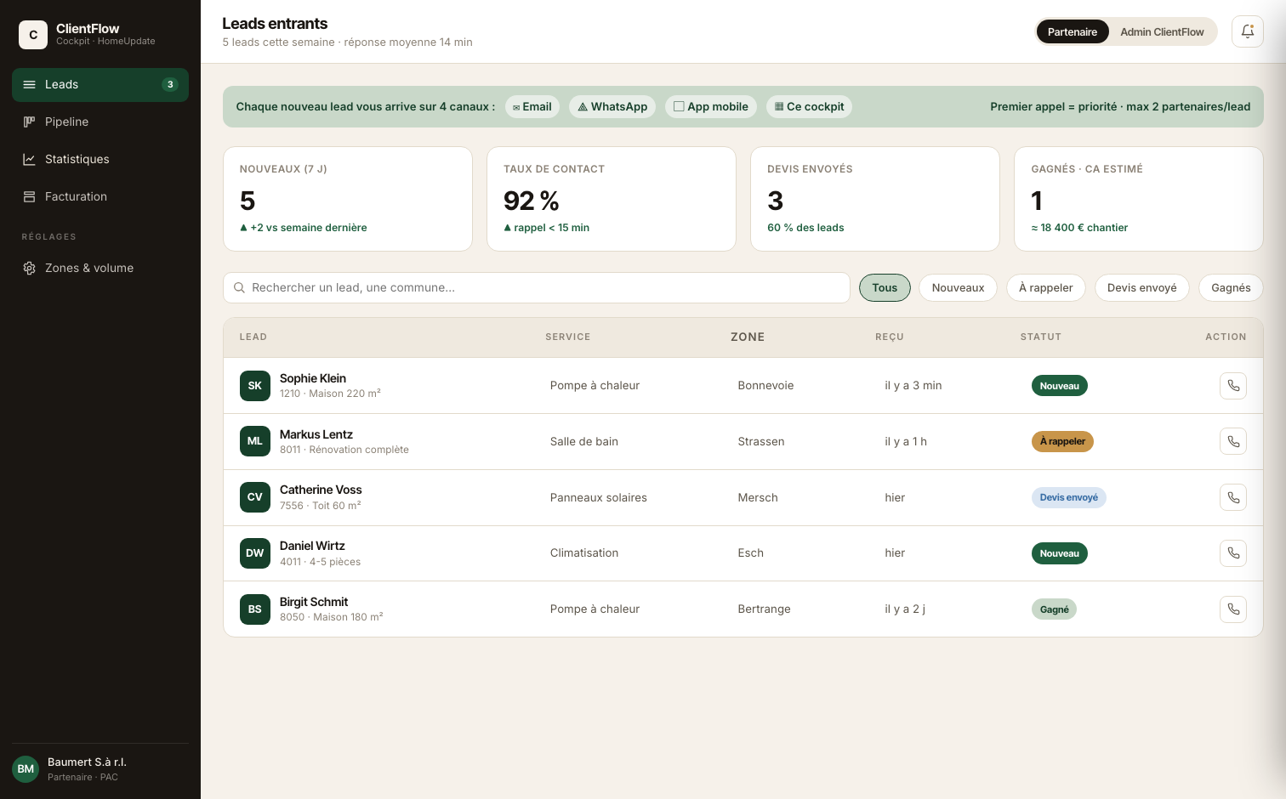Click the ClientFlow logo icon

tap(33, 35)
